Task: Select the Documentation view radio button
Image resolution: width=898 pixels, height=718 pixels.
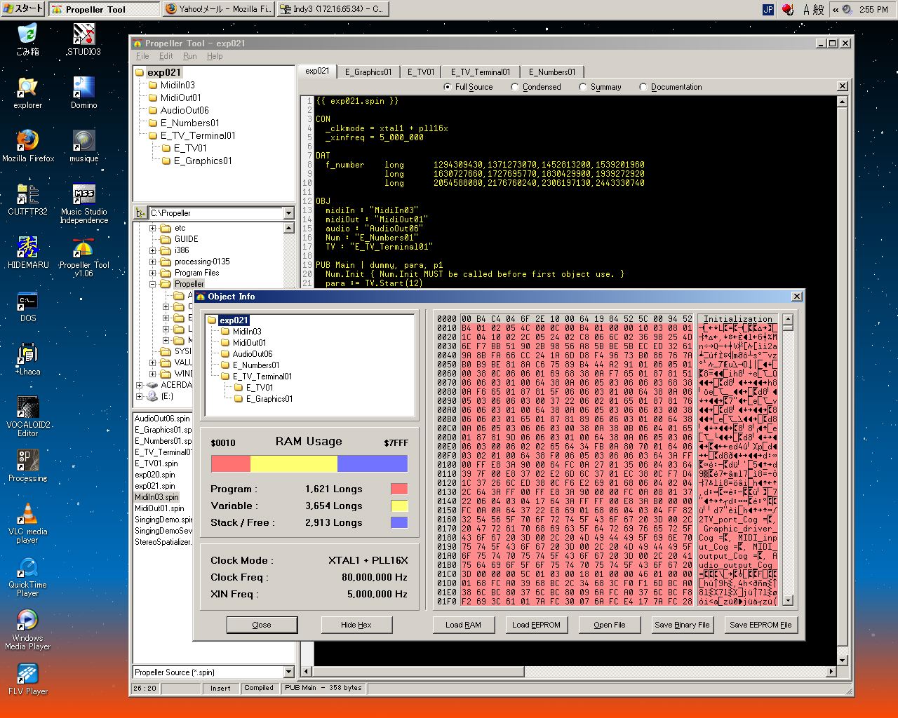Action: (x=643, y=87)
